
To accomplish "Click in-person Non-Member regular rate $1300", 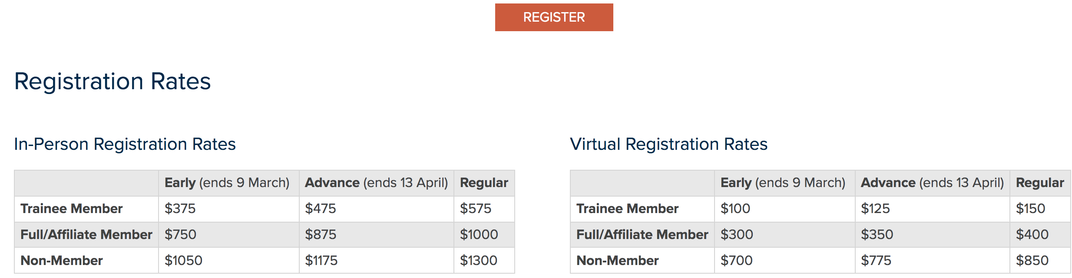I will tap(478, 261).
